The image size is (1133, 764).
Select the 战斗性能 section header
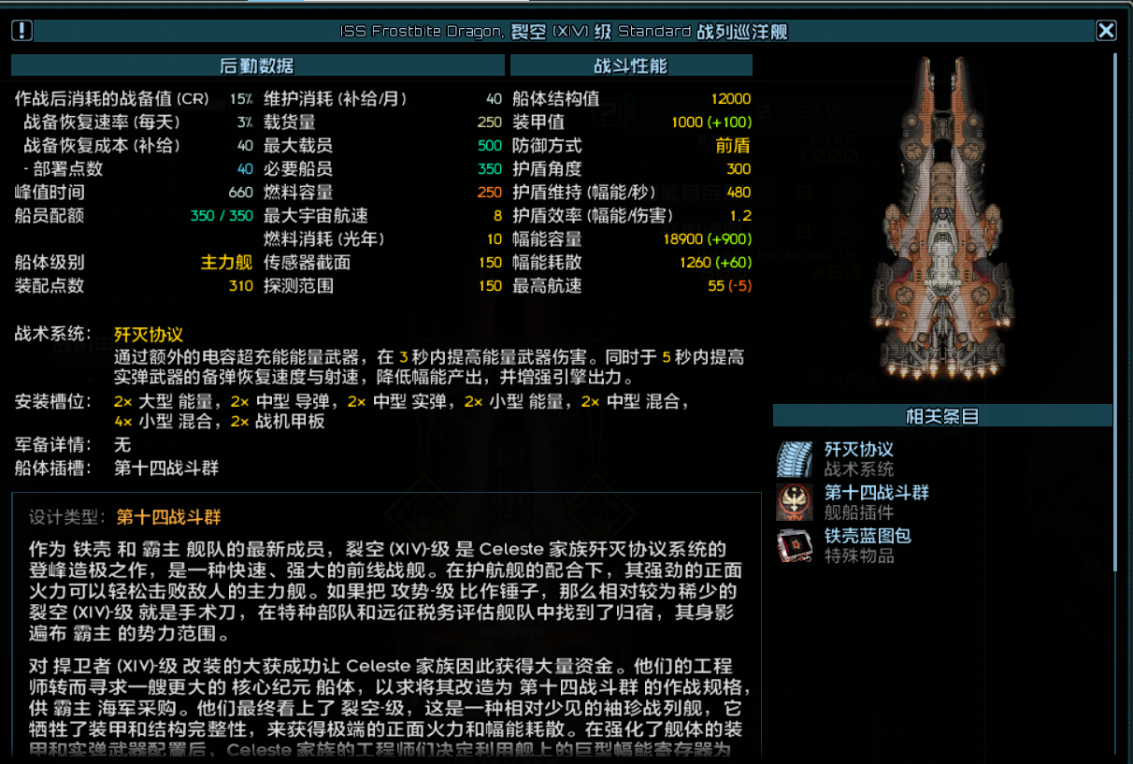click(x=631, y=65)
